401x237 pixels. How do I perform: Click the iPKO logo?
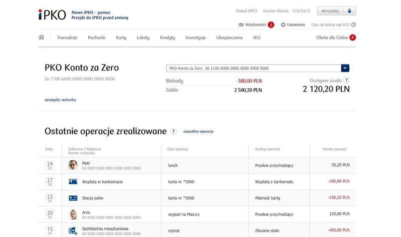(52, 15)
